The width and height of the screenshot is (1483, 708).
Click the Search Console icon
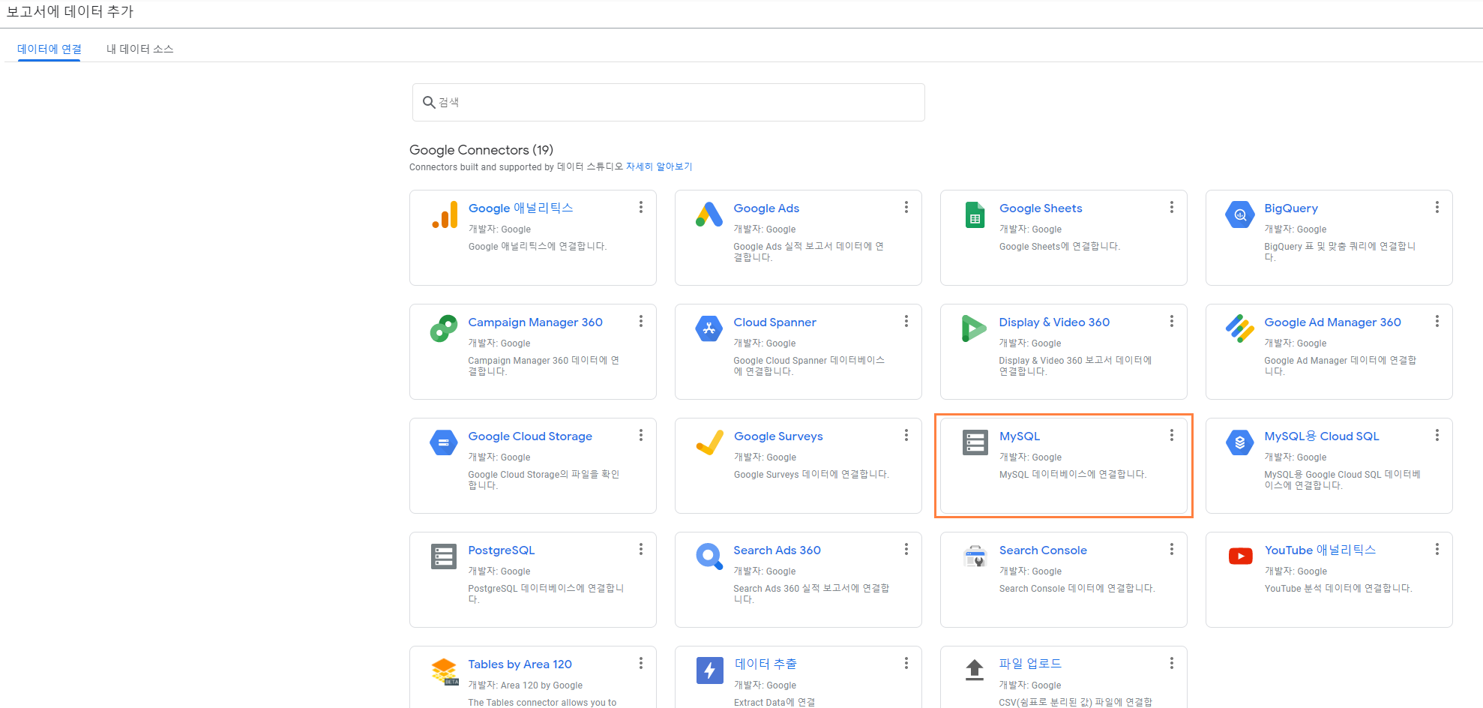(x=975, y=556)
